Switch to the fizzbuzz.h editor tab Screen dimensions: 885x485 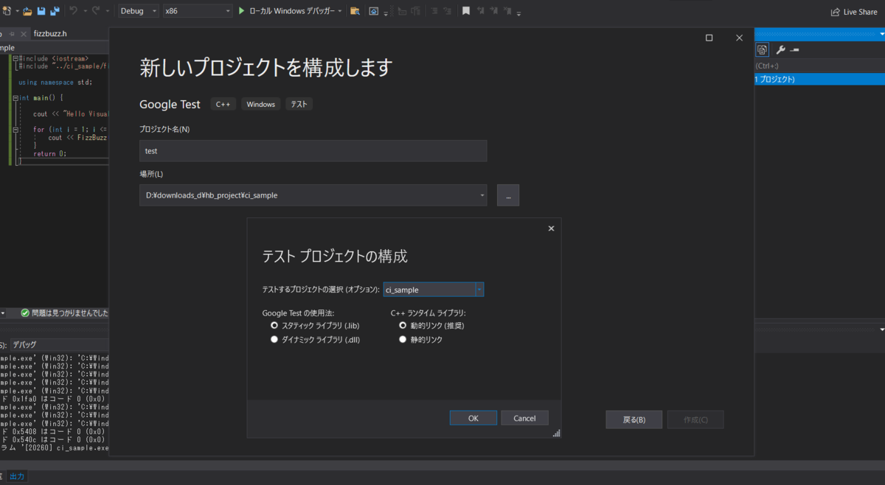pyautogui.click(x=50, y=34)
